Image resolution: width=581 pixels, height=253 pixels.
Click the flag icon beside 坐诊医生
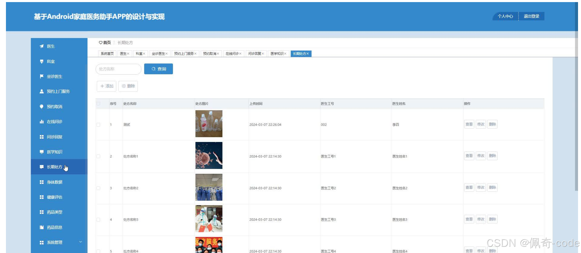42,76
